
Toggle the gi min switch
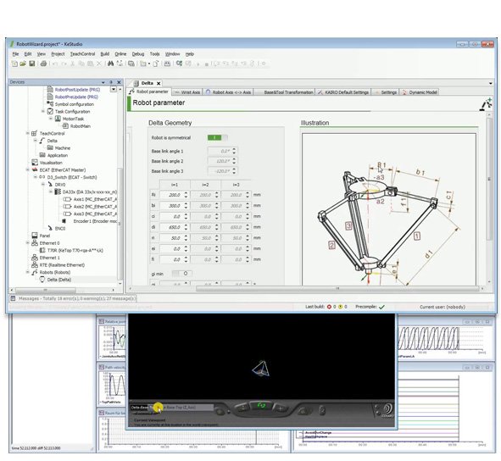pos(181,274)
